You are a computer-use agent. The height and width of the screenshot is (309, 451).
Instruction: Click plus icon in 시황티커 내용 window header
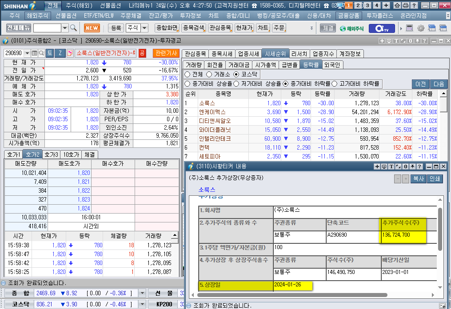(377, 166)
